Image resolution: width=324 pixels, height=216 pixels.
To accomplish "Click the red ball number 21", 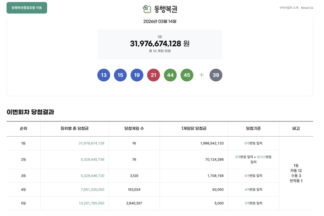I will click(x=154, y=75).
